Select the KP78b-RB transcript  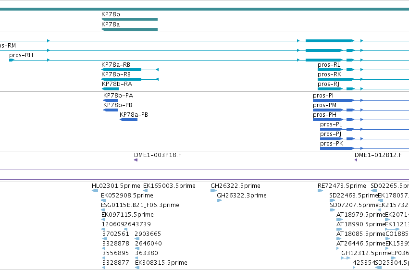tap(130, 79)
